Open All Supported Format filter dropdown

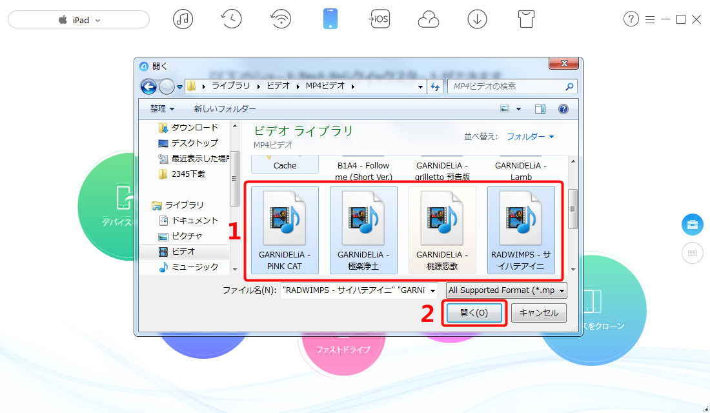pos(507,290)
